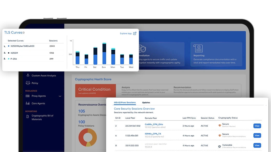
Task: Click the Proxy Agents server icon
Action: [27, 96]
